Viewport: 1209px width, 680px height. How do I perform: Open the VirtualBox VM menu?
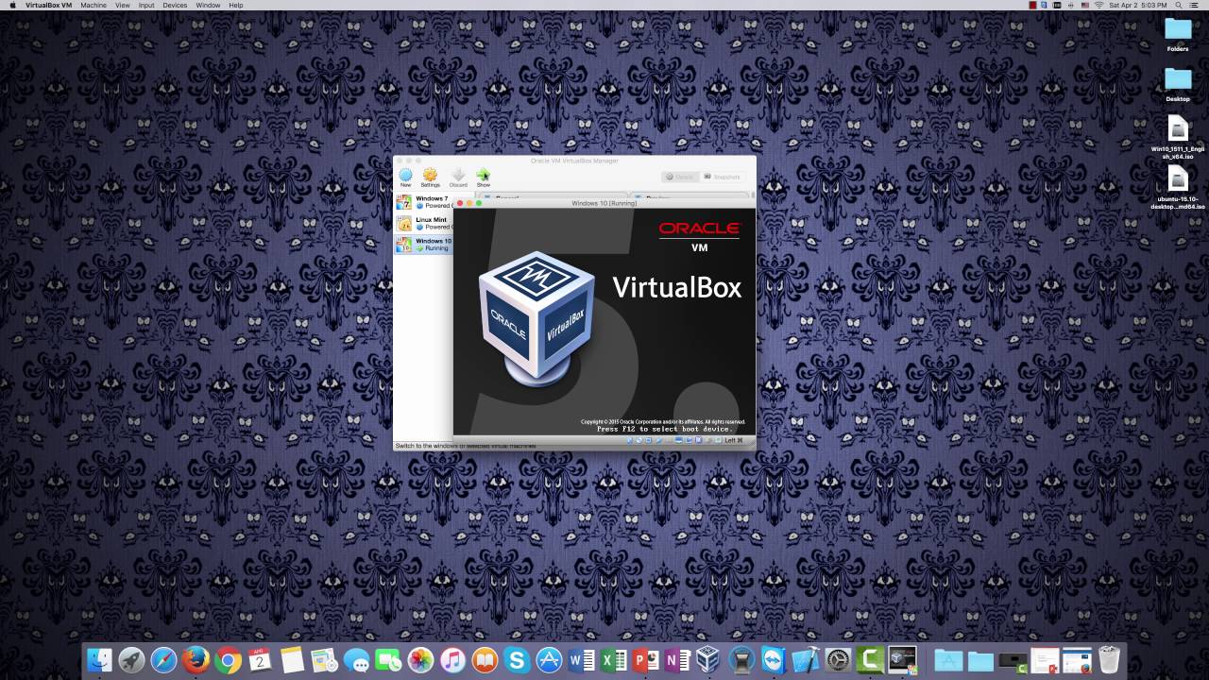pyautogui.click(x=49, y=5)
